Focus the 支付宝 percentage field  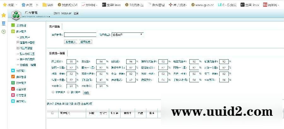(x=101, y=62)
